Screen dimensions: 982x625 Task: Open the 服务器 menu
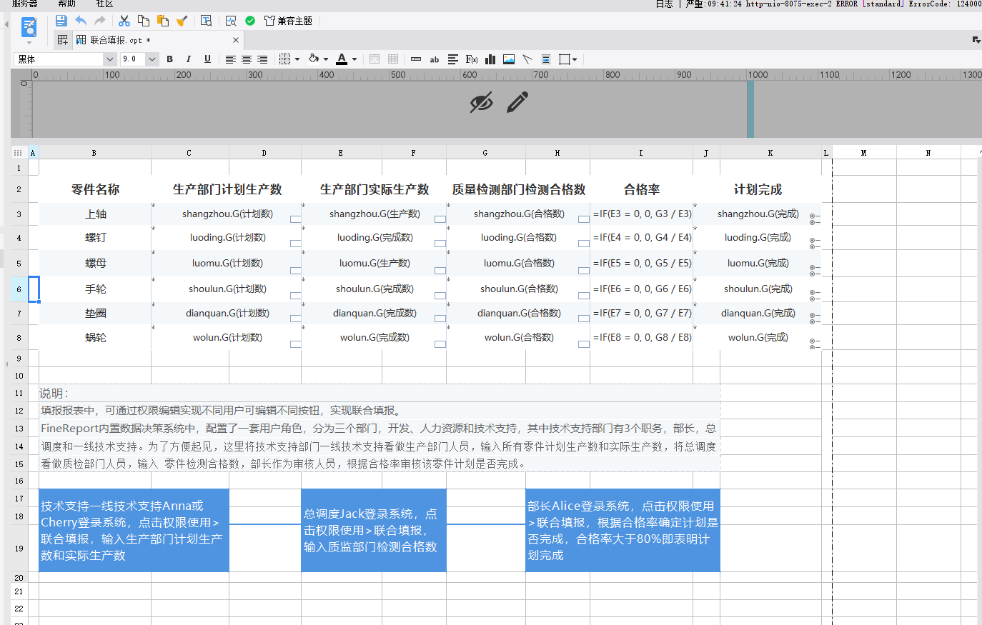(x=24, y=4)
